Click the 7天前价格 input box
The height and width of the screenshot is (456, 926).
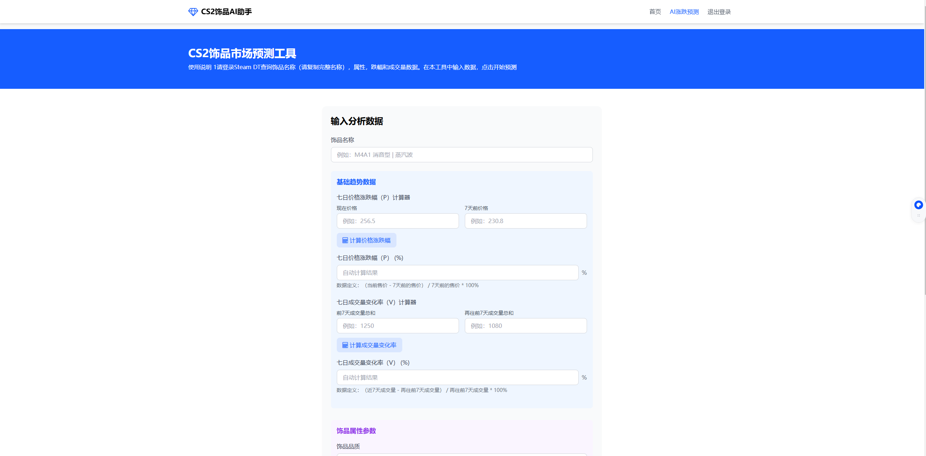pyautogui.click(x=525, y=221)
